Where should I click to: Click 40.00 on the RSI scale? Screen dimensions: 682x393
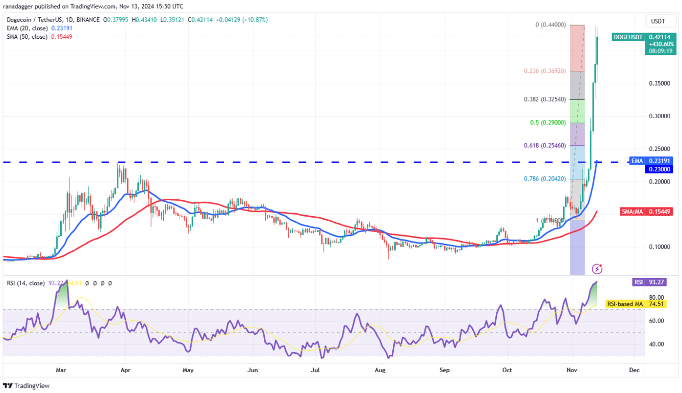click(656, 344)
